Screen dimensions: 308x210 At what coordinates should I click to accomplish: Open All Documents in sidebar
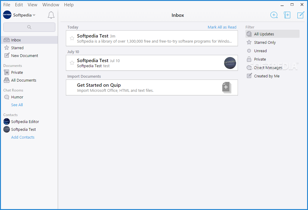tap(23, 80)
